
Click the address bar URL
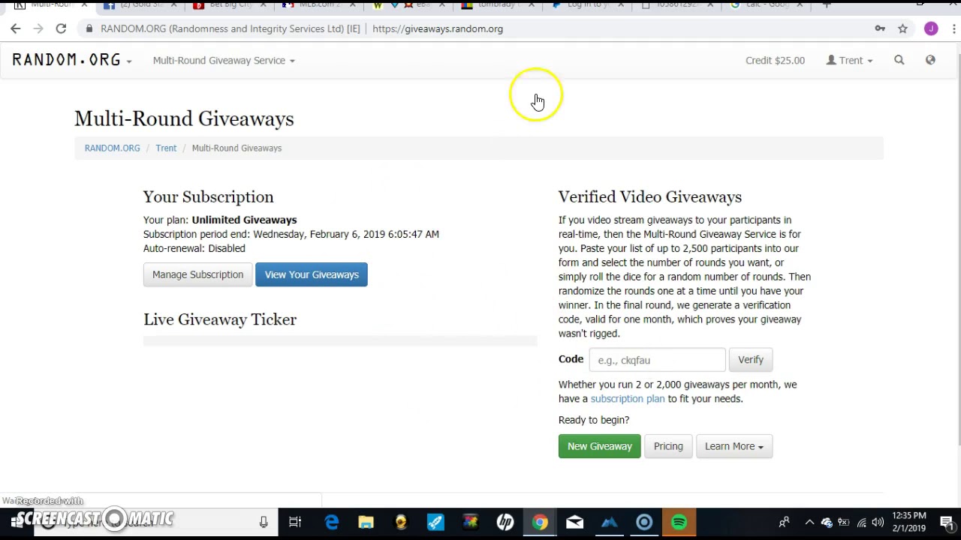(x=438, y=28)
